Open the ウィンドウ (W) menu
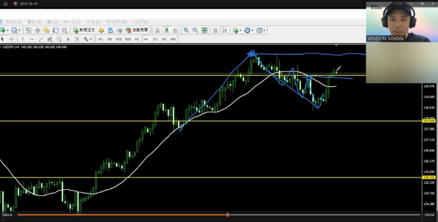The height and width of the screenshot is (222, 438). point(116,22)
